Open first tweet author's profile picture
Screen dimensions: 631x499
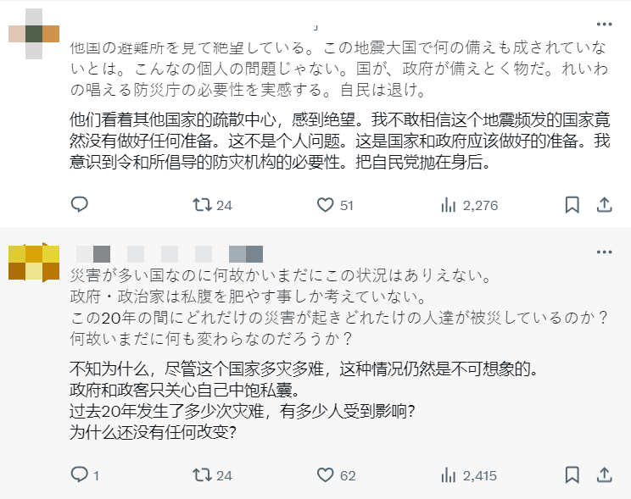click(34, 33)
